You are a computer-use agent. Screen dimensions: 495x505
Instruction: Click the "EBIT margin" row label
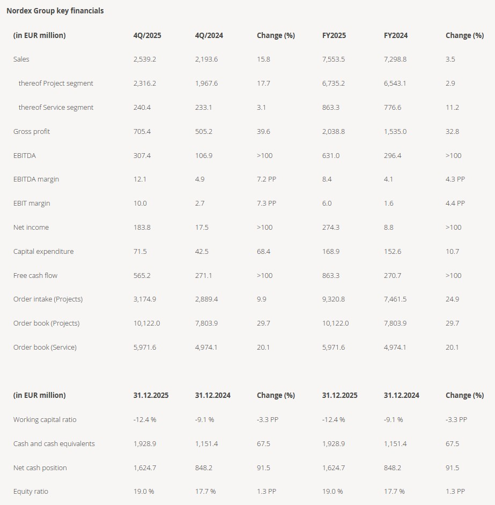point(32,203)
